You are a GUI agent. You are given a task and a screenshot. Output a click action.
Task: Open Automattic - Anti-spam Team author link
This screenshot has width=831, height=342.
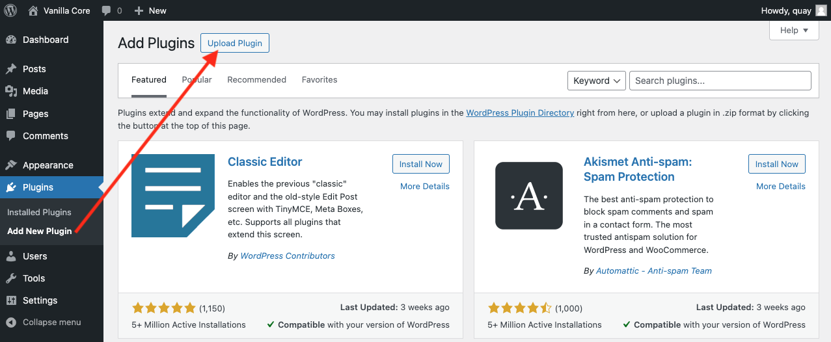pos(654,270)
